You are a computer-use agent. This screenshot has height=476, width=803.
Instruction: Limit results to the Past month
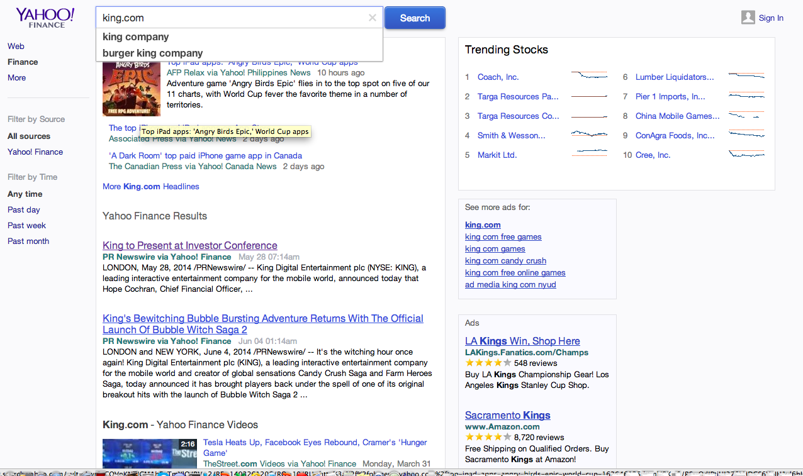coord(28,241)
